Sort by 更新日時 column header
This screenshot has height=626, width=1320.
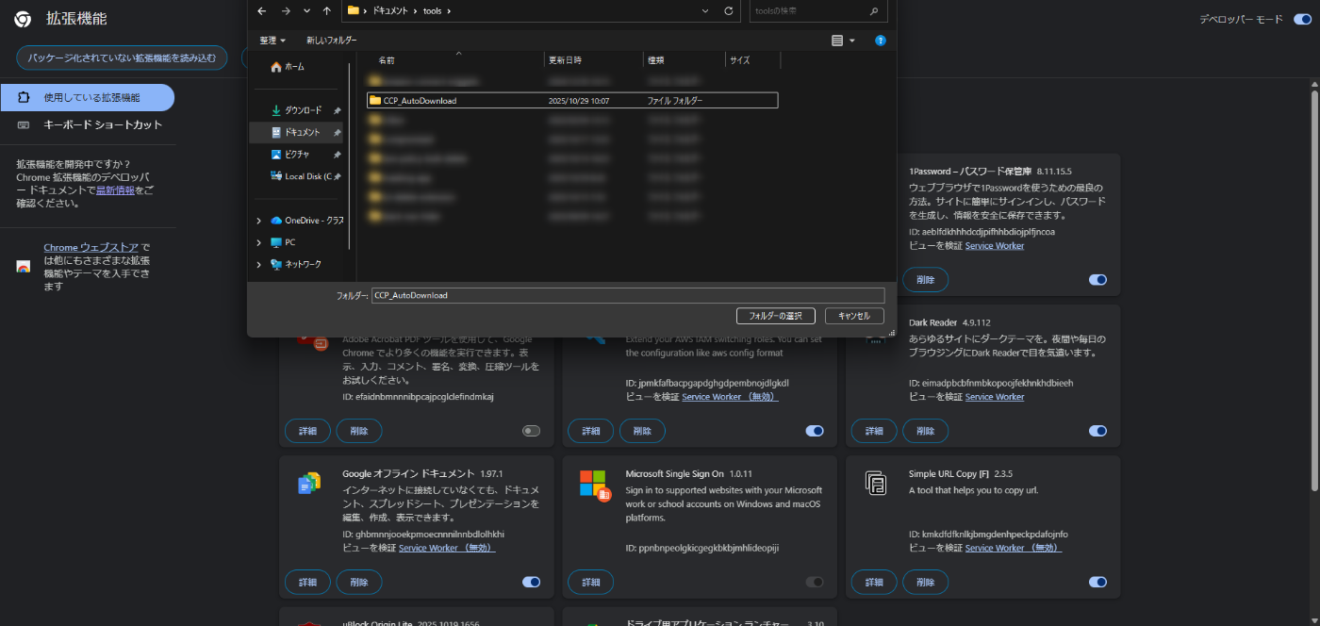pos(566,59)
